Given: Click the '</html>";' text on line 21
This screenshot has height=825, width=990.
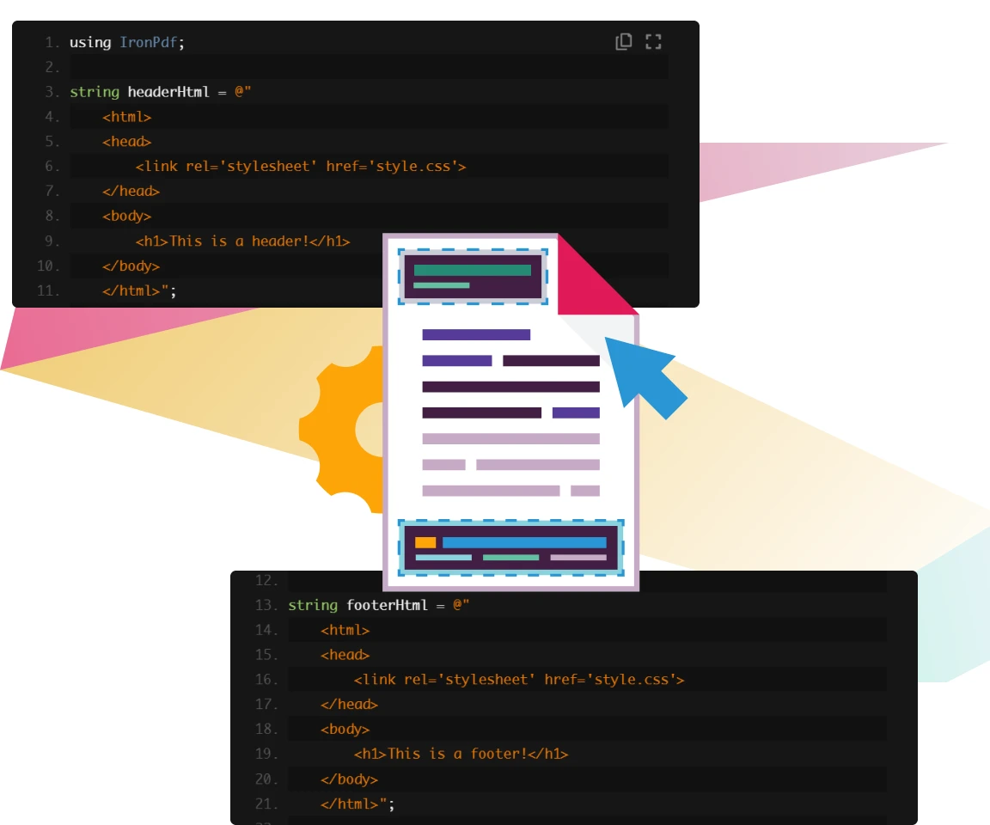Looking at the screenshot, I should pos(358,804).
